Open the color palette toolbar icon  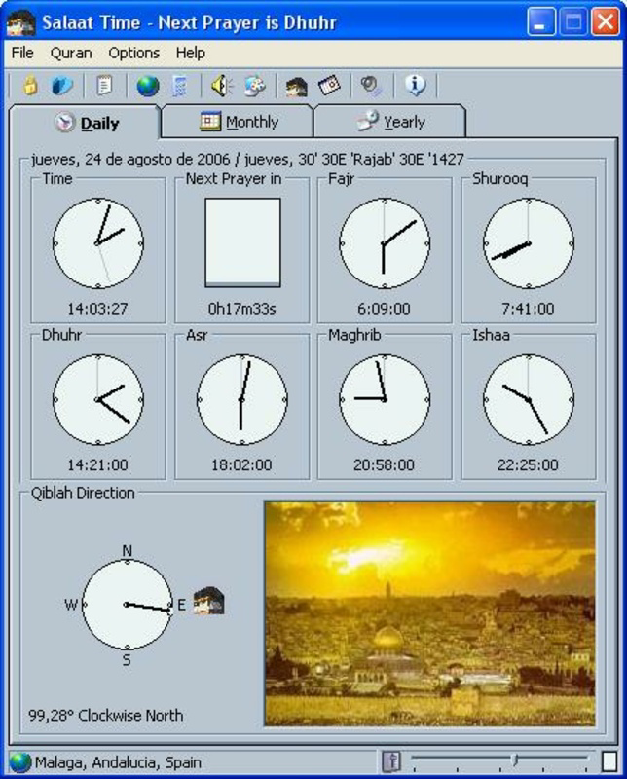pyautogui.click(x=255, y=86)
